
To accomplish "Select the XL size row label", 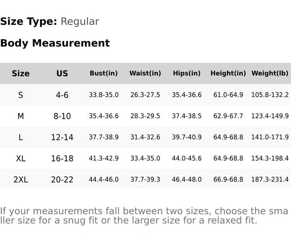I will (x=21, y=158).
